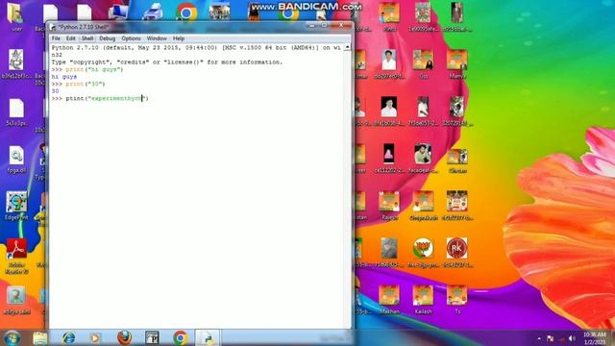Launch Firefox from the taskbar
Image resolution: width=615 pixels, height=346 pixels.
(x=124, y=338)
